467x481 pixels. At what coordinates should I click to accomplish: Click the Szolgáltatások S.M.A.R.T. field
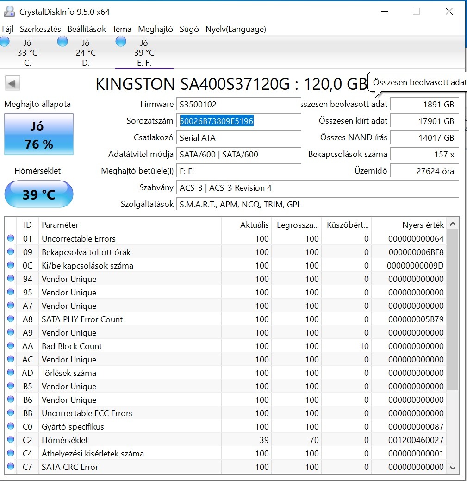pos(318,204)
